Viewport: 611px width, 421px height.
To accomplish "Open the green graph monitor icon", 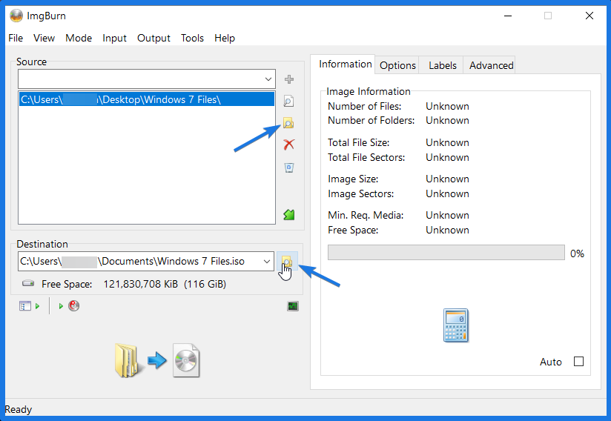I will point(293,306).
